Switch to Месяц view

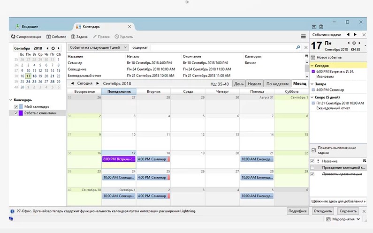pyautogui.click(x=300, y=83)
